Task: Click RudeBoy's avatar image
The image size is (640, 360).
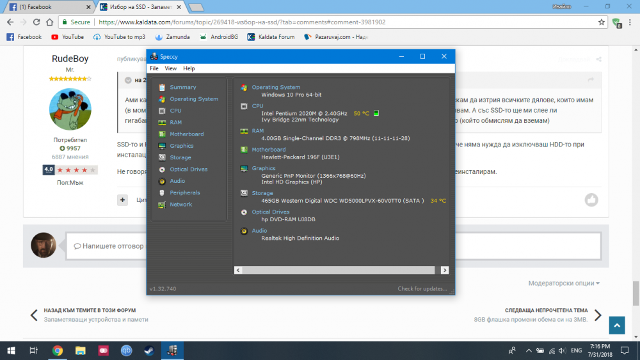Action: point(70,109)
